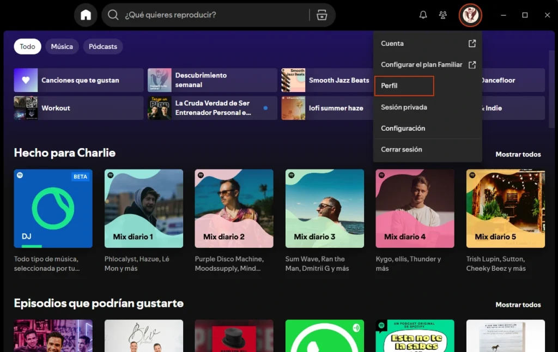The height and width of the screenshot is (352, 558).
Task: Click the profile avatar picture
Action: 470,15
